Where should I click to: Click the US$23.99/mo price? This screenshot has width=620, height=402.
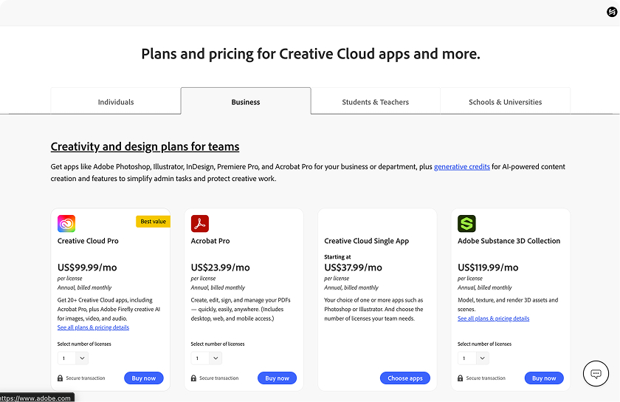[x=220, y=268]
